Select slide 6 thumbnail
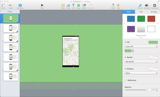Image resolution: width=160 pixels, height=97 pixels. point(11,67)
